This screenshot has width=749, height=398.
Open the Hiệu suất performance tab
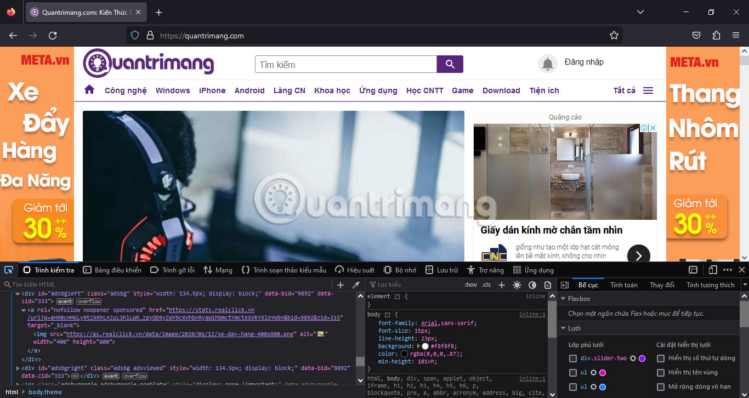pos(355,270)
